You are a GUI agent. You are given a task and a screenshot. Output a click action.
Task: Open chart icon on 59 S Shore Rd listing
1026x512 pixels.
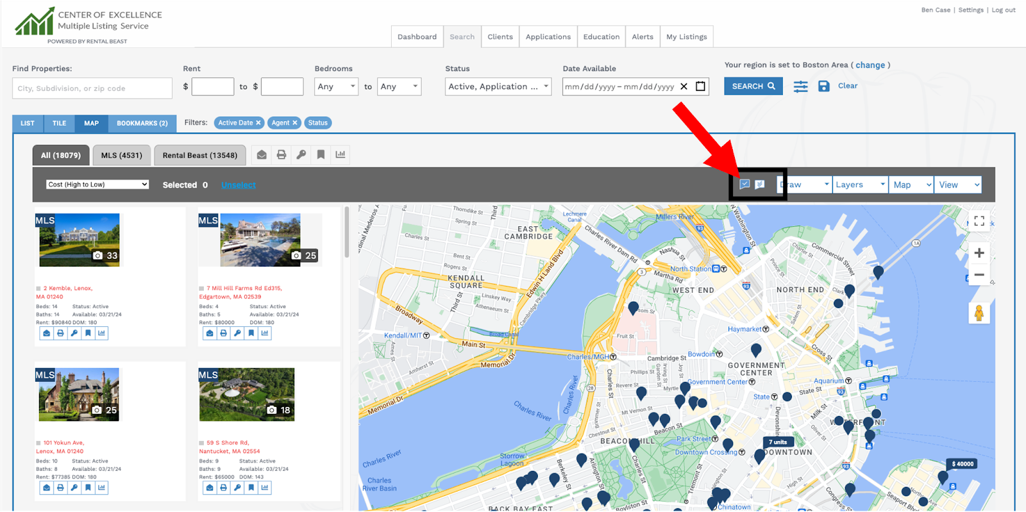coord(265,488)
